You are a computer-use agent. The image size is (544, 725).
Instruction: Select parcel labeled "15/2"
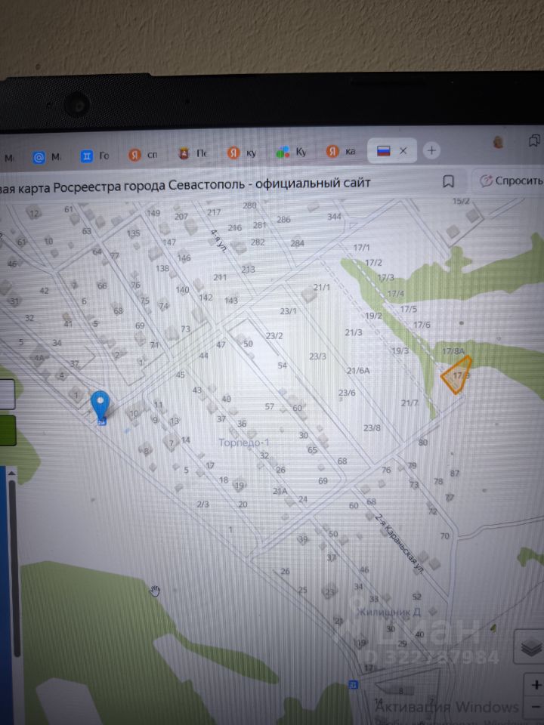(461, 201)
